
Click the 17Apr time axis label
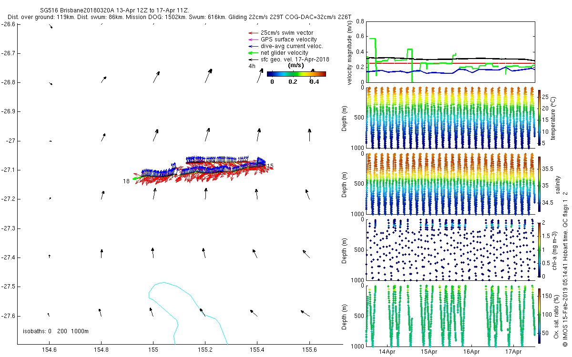point(513,352)
